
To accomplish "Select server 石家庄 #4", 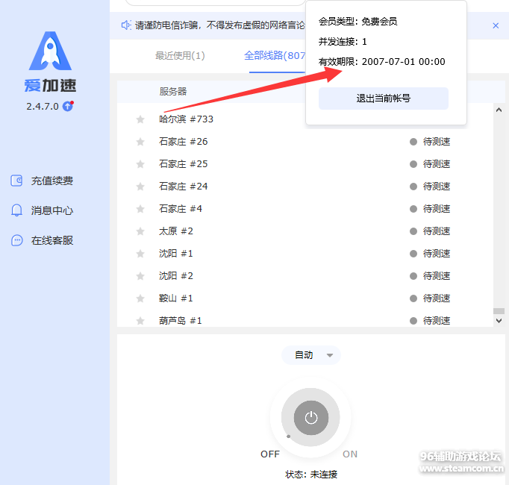I will pyautogui.click(x=180, y=208).
